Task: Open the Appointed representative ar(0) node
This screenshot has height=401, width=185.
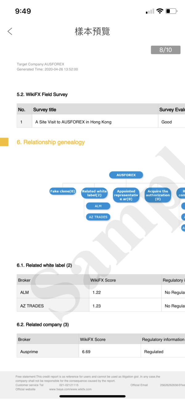Action: click(126, 195)
